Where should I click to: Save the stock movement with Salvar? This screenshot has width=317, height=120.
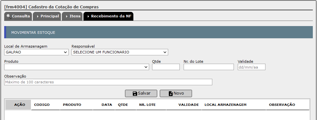[x=141, y=93]
